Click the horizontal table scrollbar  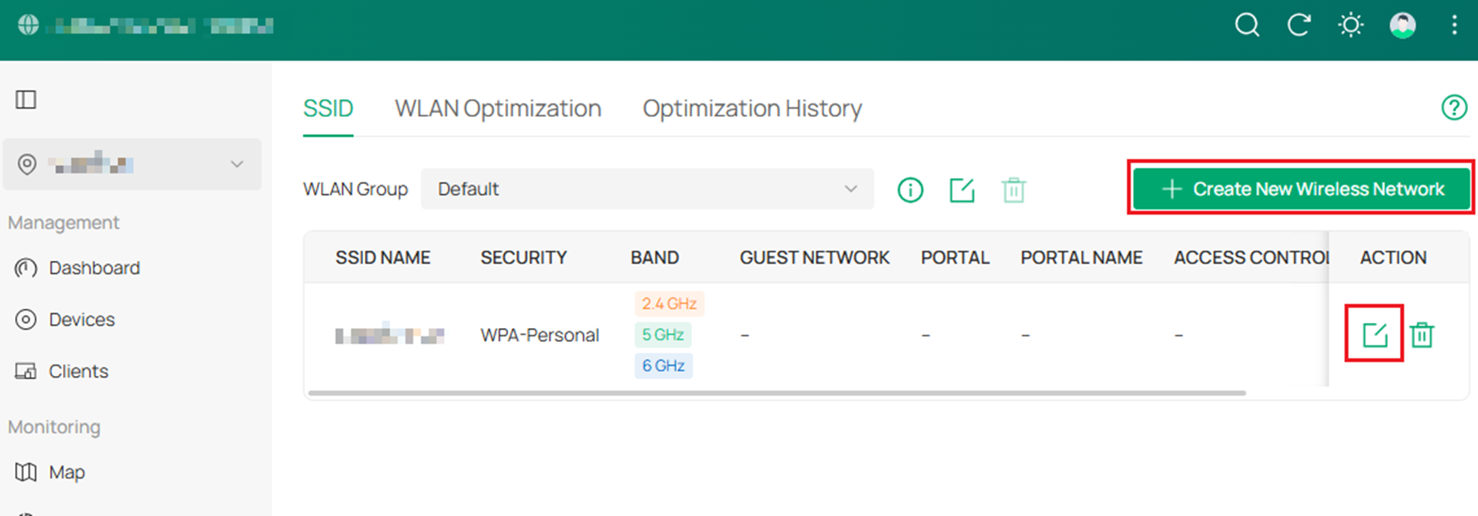pos(777,393)
